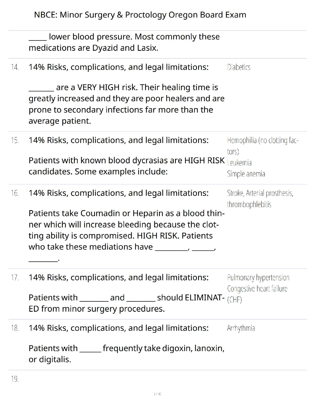Select the answer text 'Diabetics'
Screen dimensions: 315x408
tap(239, 67)
